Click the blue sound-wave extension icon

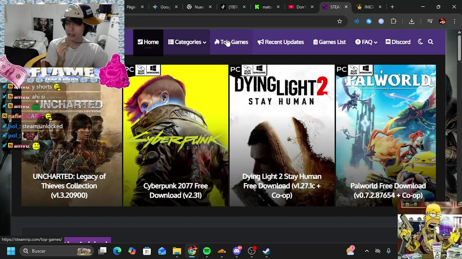click(357, 21)
